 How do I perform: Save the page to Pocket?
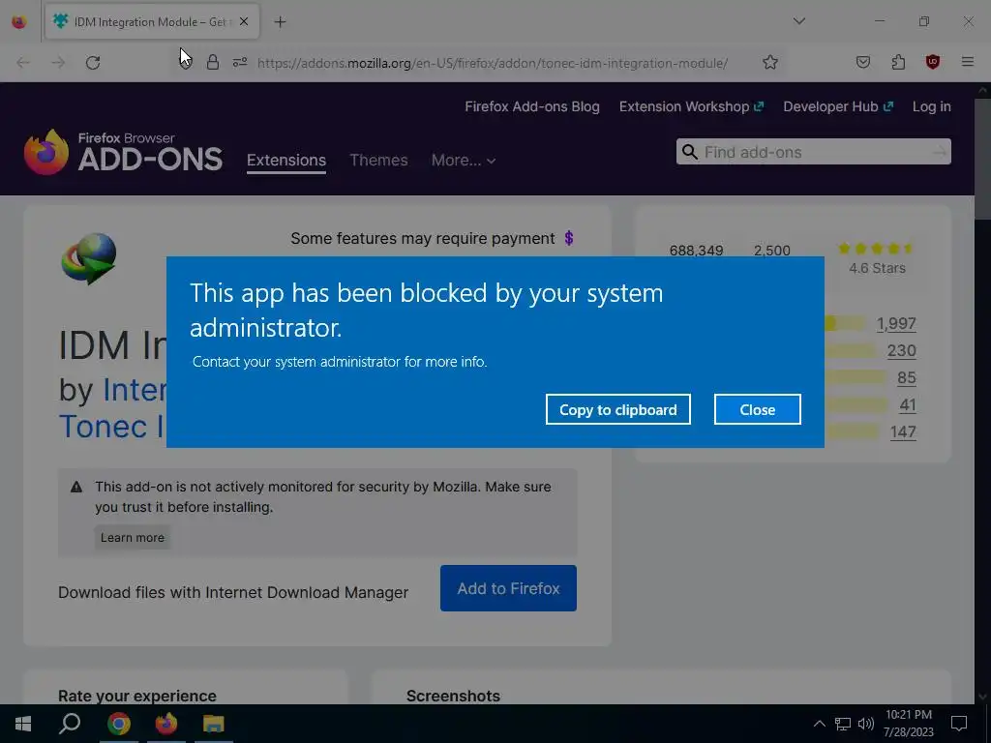click(862, 63)
